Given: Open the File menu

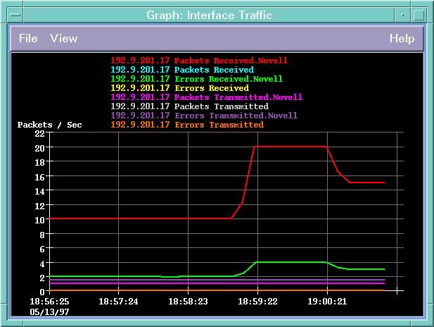Looking at the screenshot, I should coord(28,39).
